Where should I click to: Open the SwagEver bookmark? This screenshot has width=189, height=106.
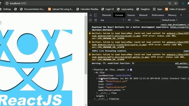[x=143, y=9]
